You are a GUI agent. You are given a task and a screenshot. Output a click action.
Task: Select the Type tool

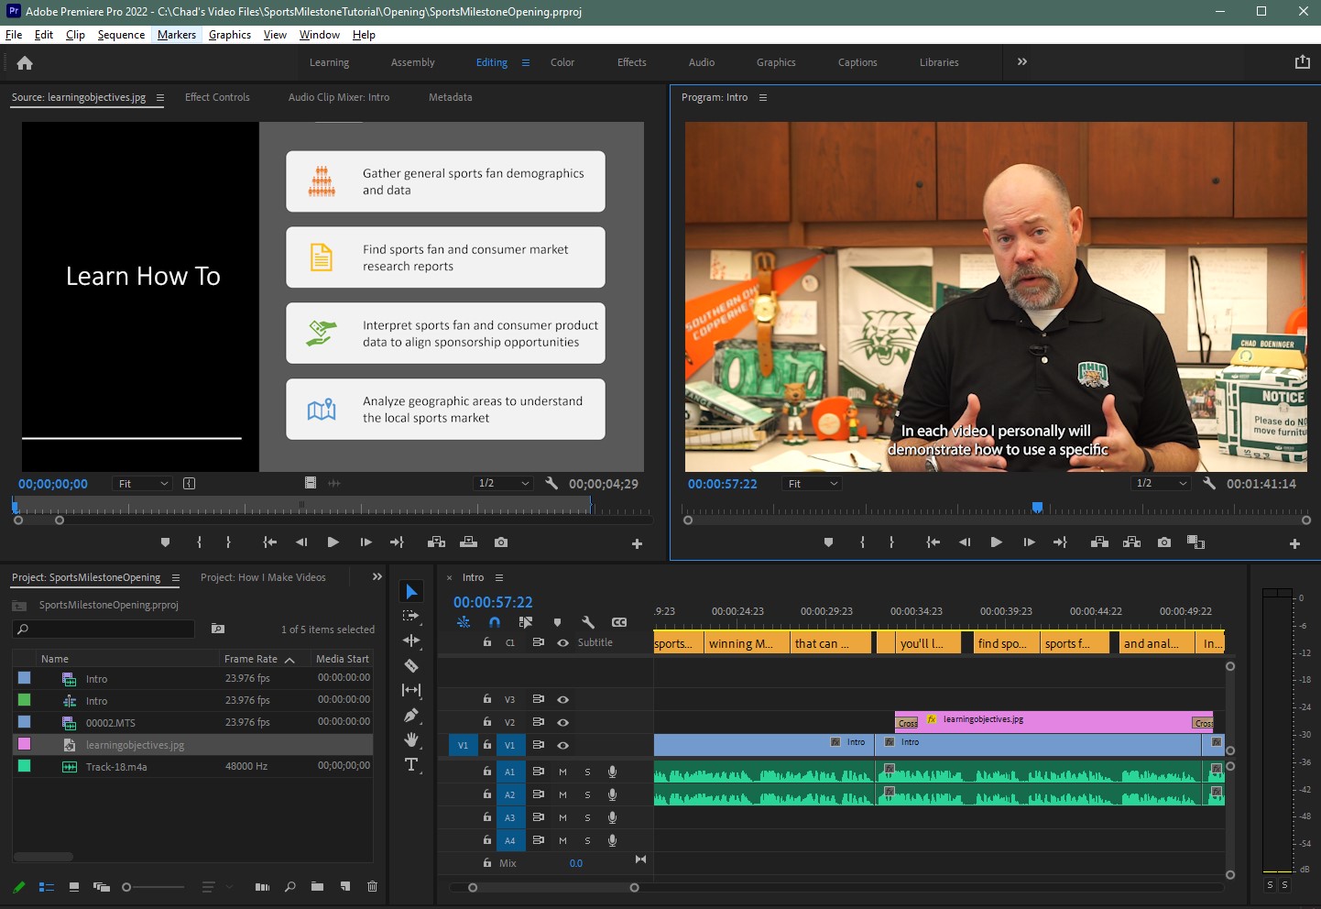click(411, 764)
